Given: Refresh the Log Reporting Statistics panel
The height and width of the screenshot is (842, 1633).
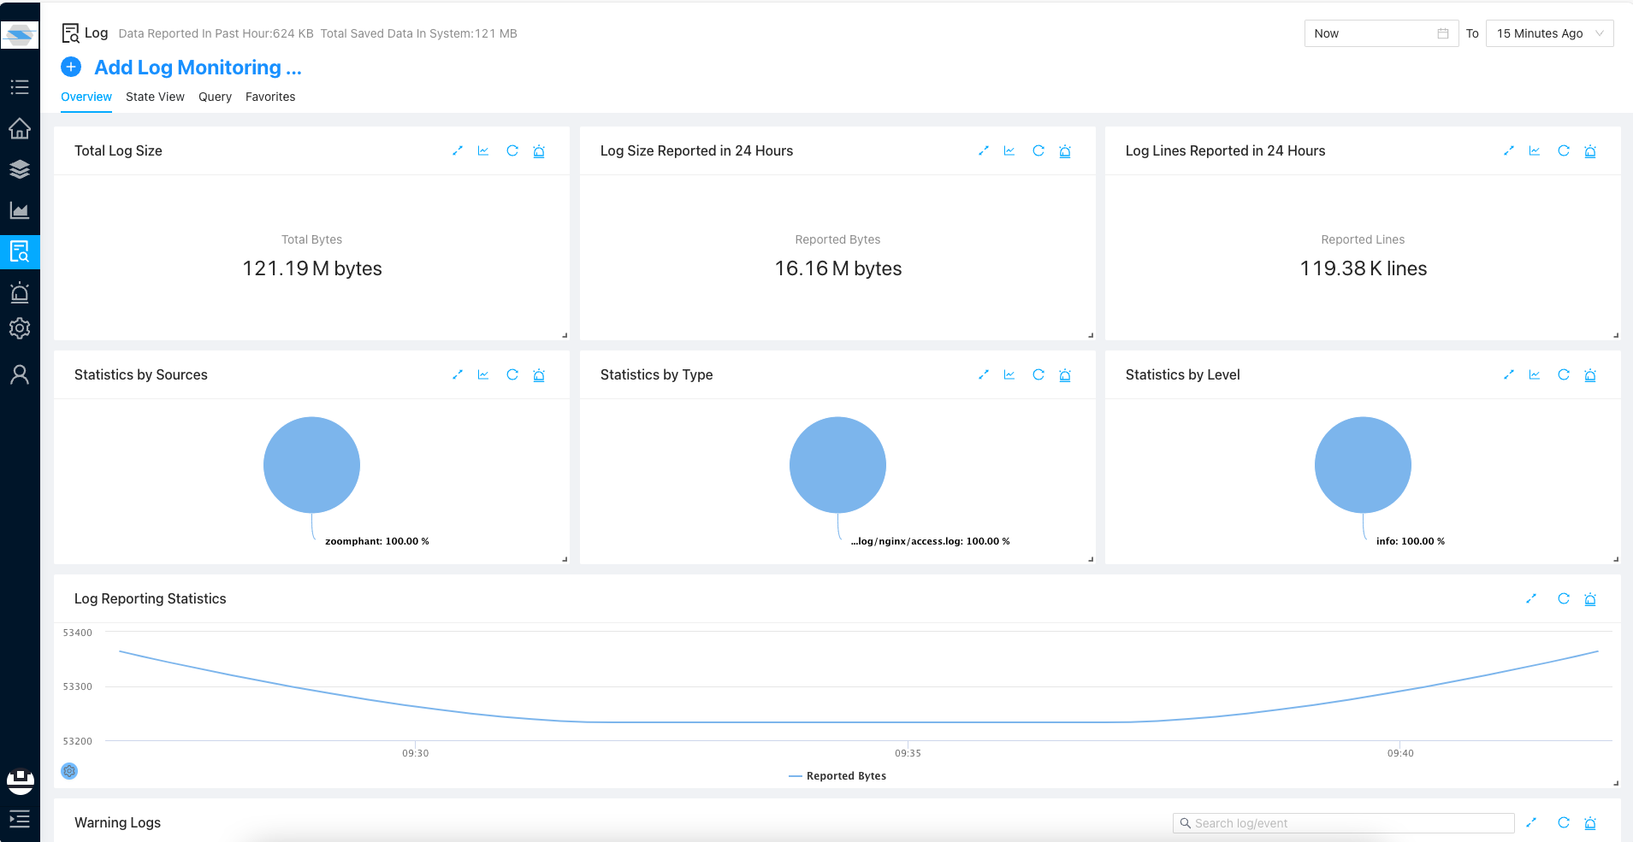Looking at the screenshot, I should tap(1564, 599).
